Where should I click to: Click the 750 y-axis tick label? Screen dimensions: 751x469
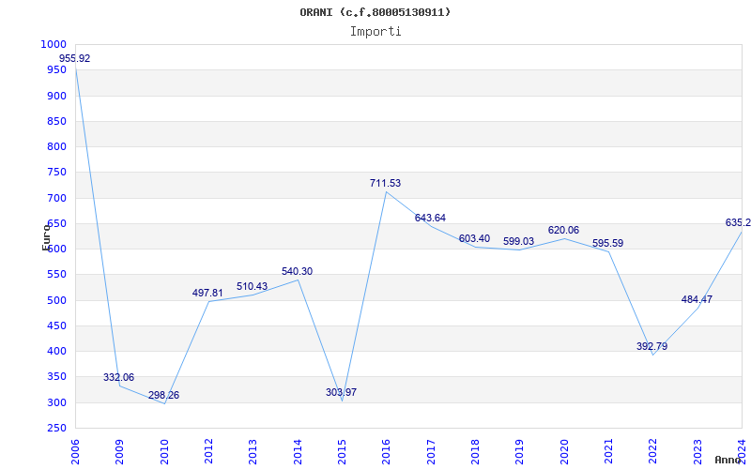[56, 173]
